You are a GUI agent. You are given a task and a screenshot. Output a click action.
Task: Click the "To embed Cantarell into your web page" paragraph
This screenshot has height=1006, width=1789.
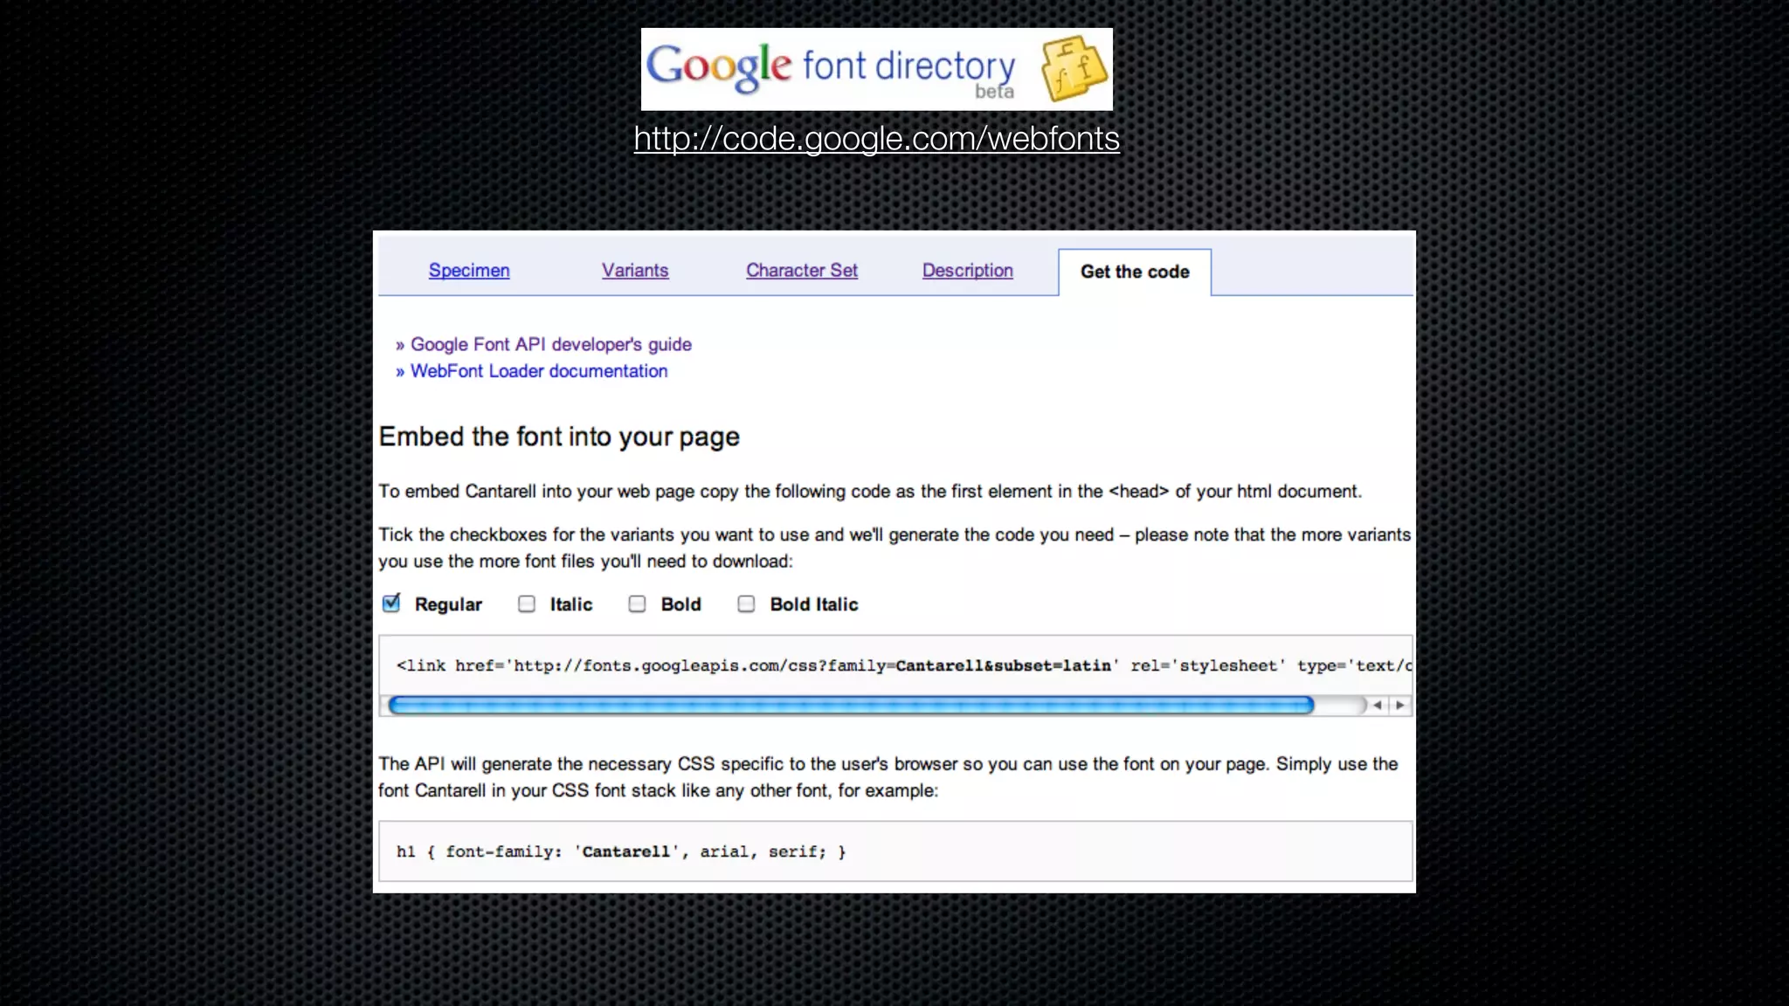click(x=870, y=492)
